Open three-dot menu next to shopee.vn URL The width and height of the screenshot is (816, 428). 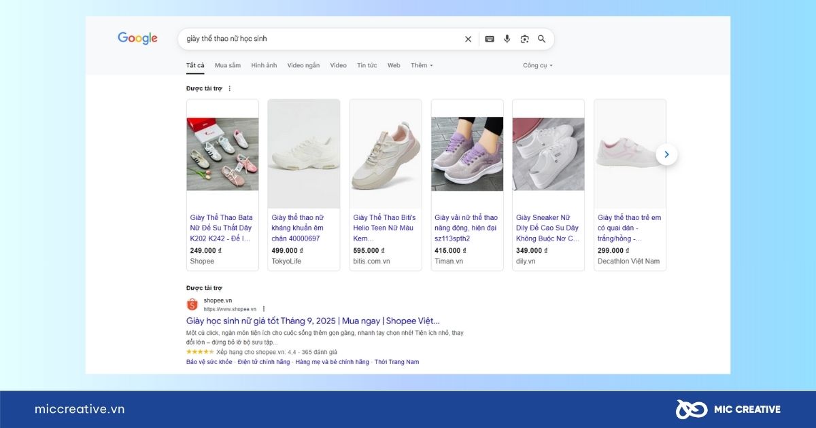click(264, 309)
